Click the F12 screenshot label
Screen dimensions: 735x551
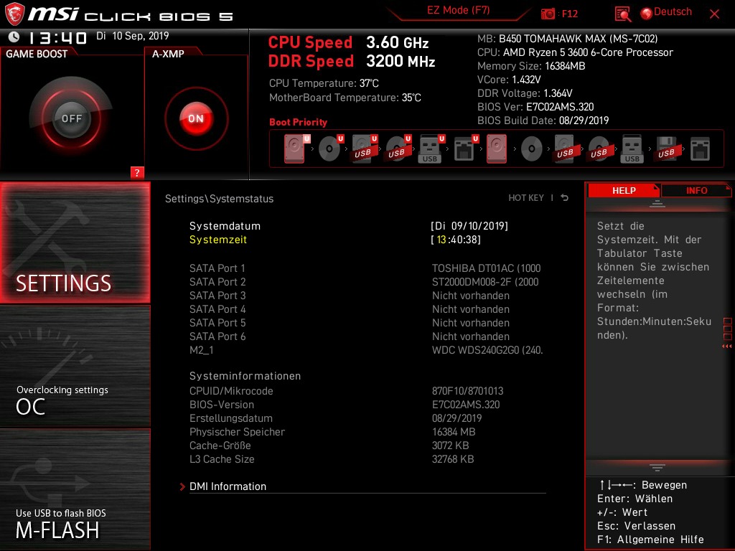click(x=569, y=14)
